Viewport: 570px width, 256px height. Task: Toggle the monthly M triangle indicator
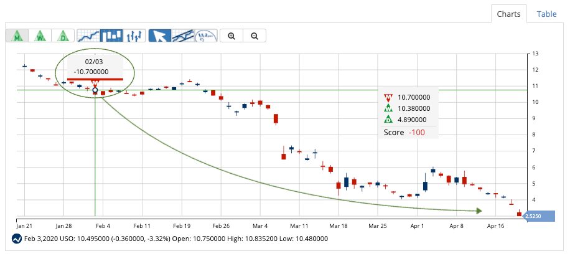17,36
